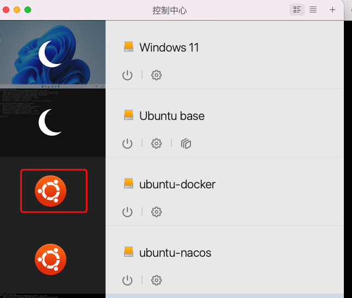Image resolution: width=352 pixels, height=298 pixels.
Task: Click the Windows 11 name label
Action: click(x=169, y=48)
